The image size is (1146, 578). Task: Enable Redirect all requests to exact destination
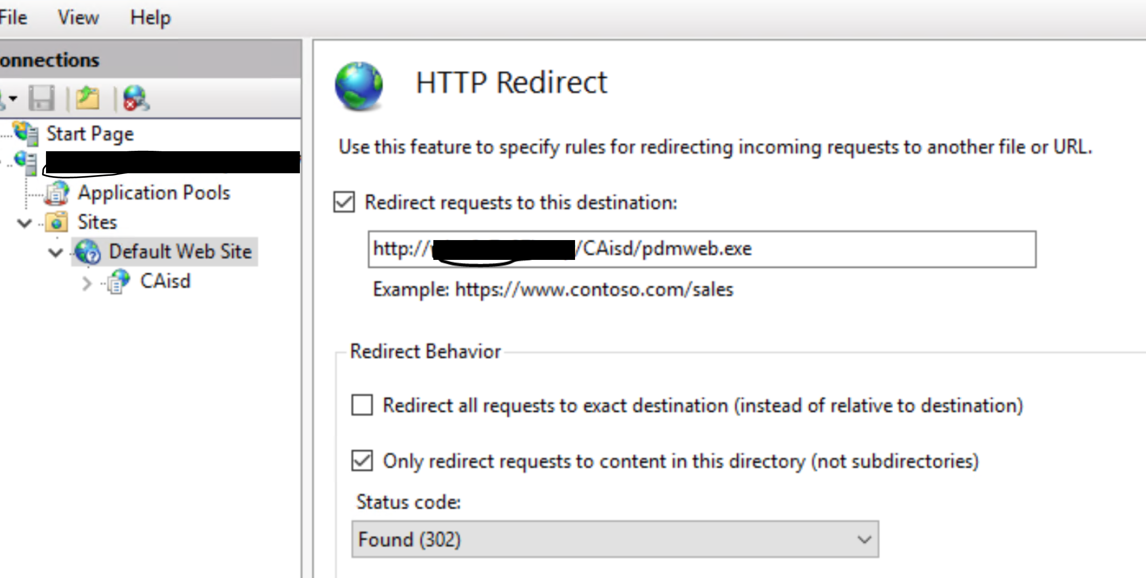point(362,405)
